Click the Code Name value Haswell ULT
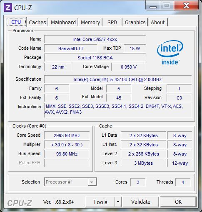 click(71, 49)
